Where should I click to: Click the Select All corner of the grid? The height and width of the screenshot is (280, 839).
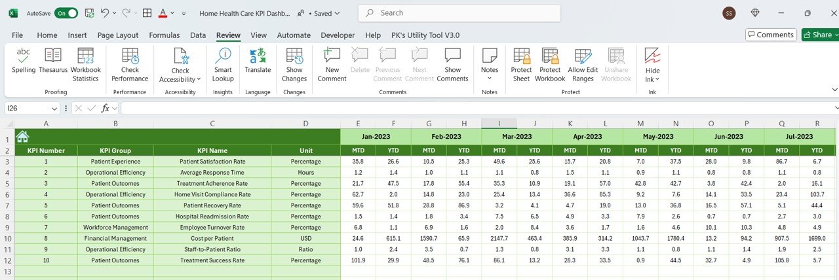[x=9, y=124]
